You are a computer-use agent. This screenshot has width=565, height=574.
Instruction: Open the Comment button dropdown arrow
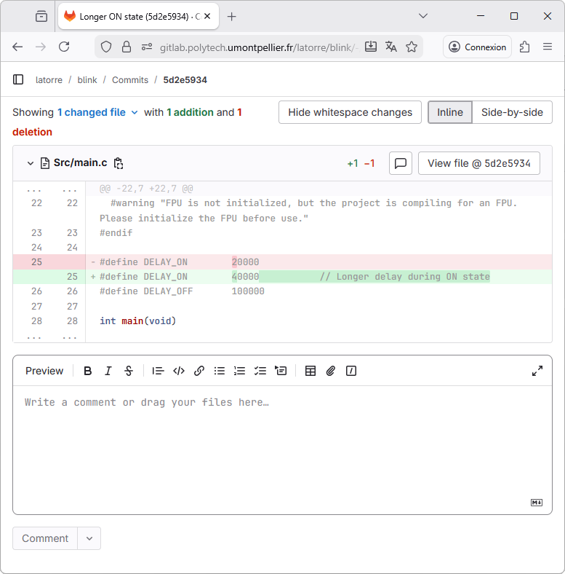point(89,538)
